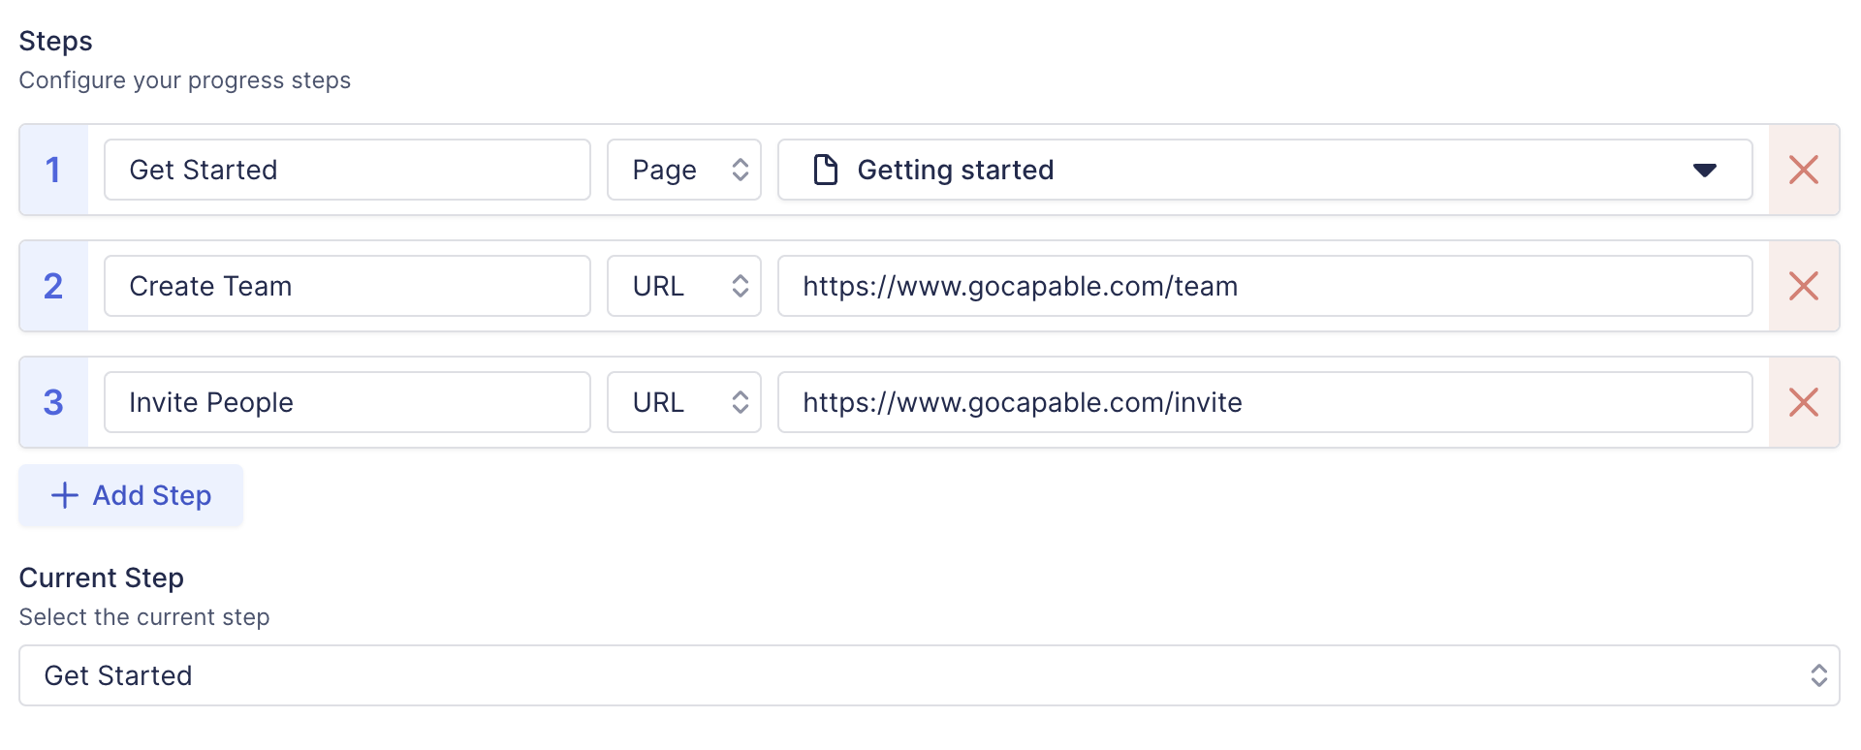
Task: Click the step 2 number badge
Action: click(x=53, y=286)
